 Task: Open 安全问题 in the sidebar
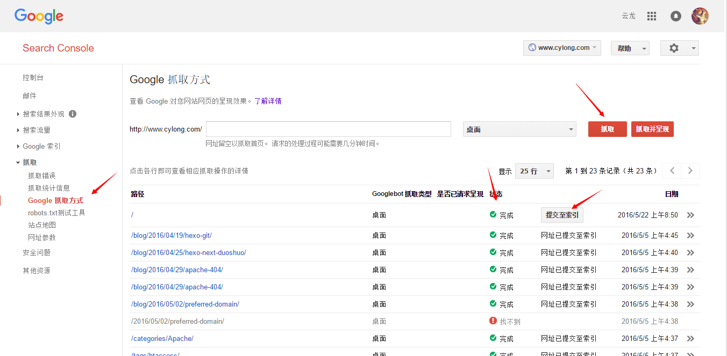[37, 252]
